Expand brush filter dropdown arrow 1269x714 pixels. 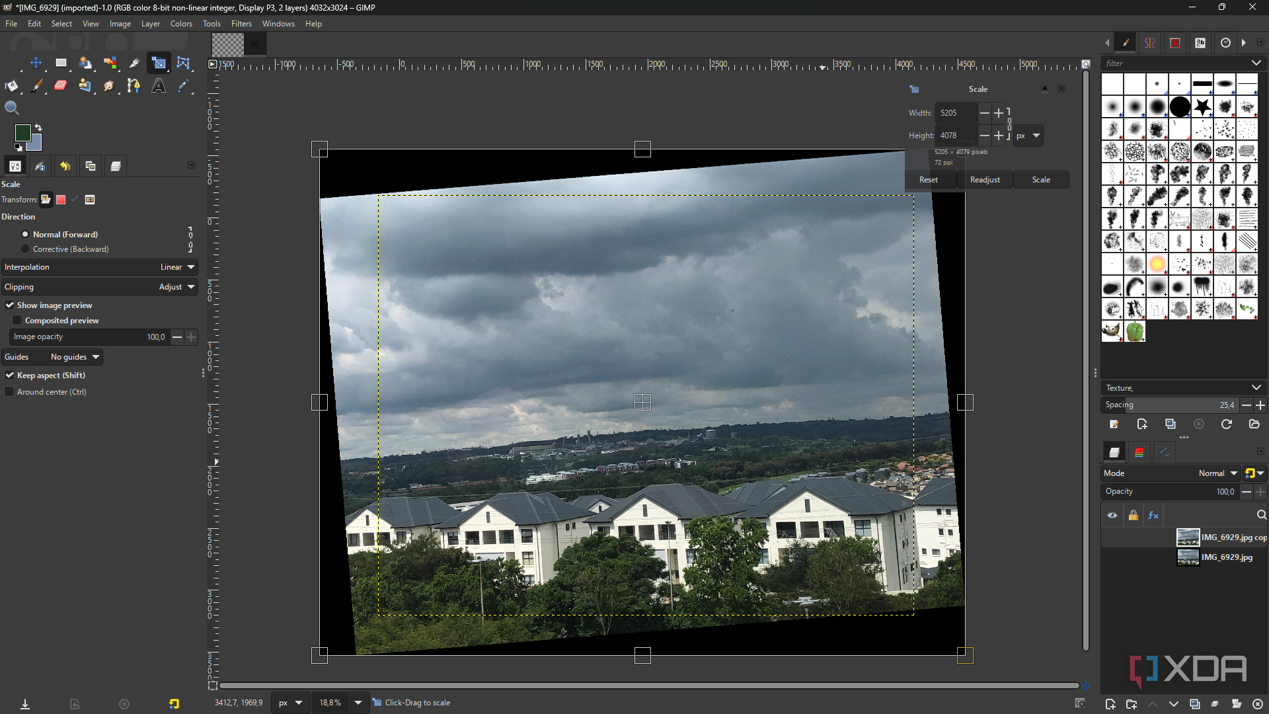click(x=1256, y=63)
